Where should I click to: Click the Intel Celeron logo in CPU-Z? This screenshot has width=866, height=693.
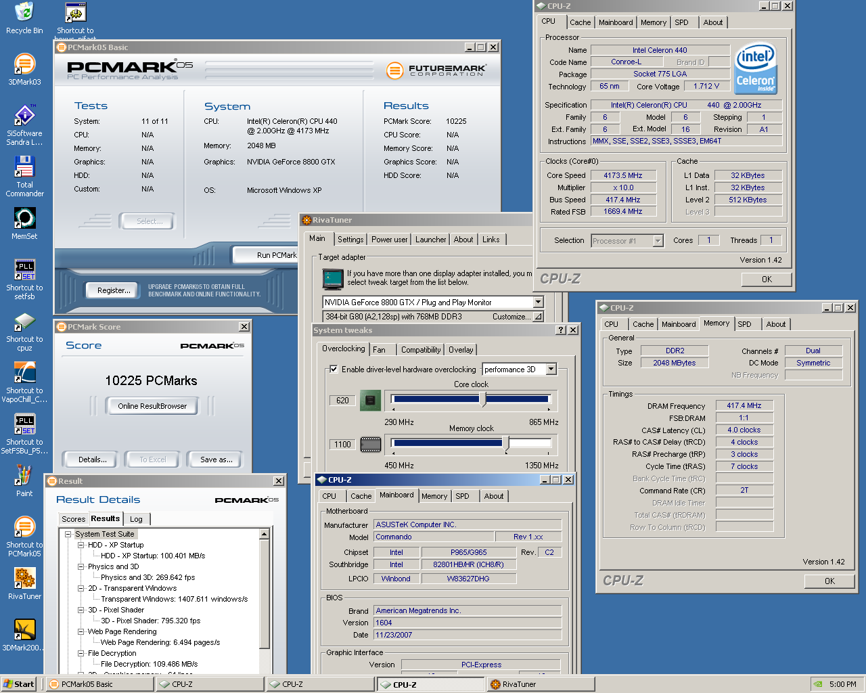click(x=756, y=68)
